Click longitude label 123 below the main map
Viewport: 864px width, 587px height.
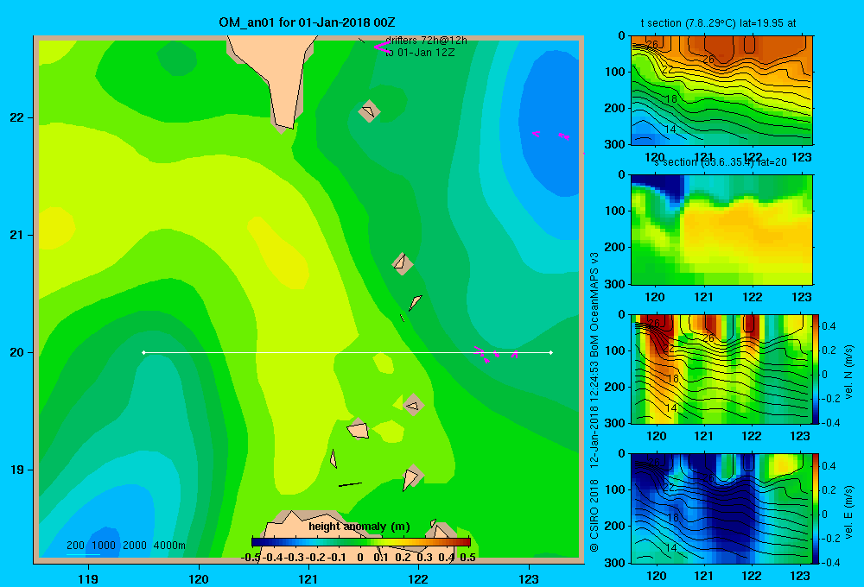[x=529, y=578]
